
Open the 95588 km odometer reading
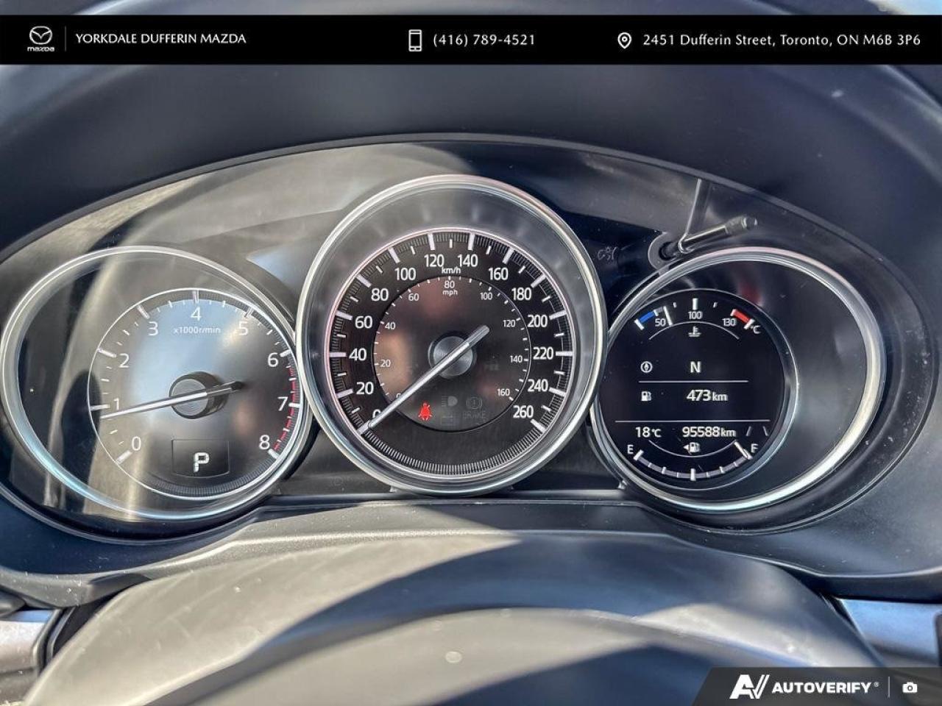coord(710,431)
